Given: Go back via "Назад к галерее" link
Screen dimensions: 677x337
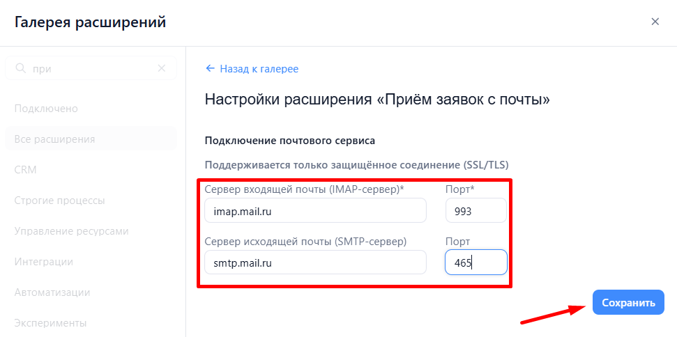Looking at the screenshot, I should (252, 68).
